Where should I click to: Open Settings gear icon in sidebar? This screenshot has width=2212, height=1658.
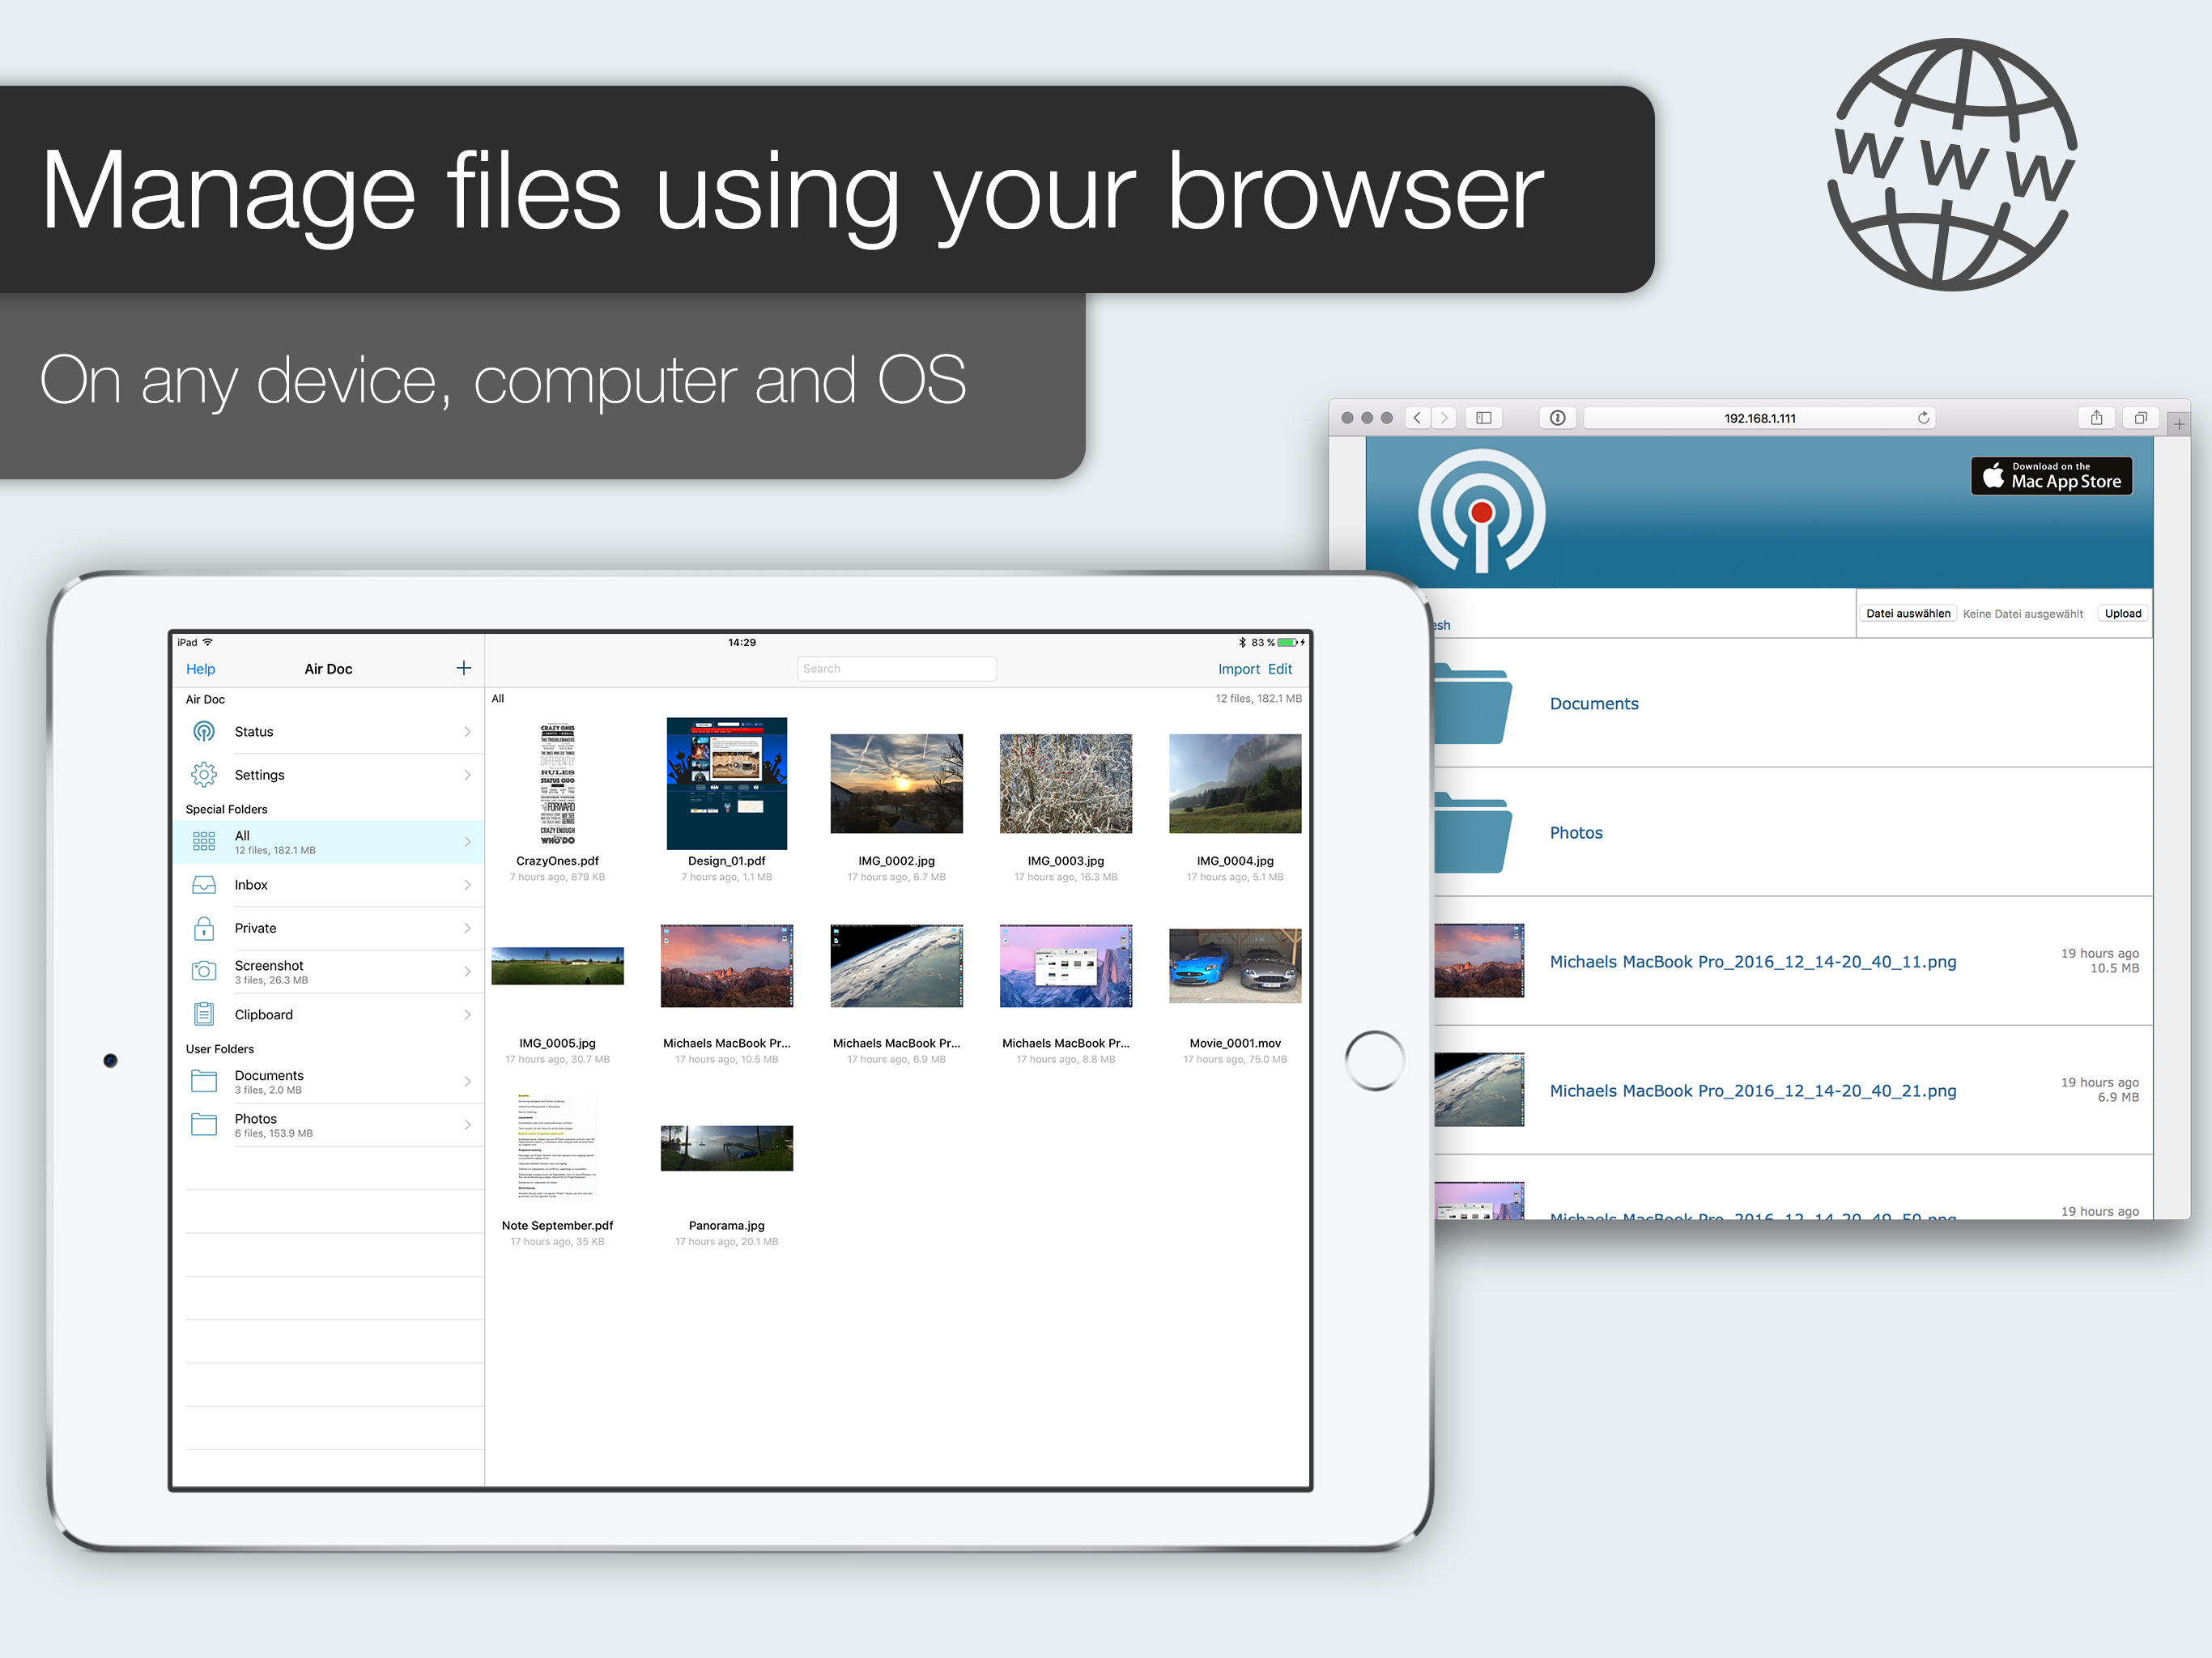pyautogui.click(x=204, y=775)
